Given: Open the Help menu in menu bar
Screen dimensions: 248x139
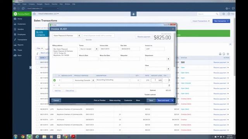Looking at the screenshot, I should pos(74,4).
